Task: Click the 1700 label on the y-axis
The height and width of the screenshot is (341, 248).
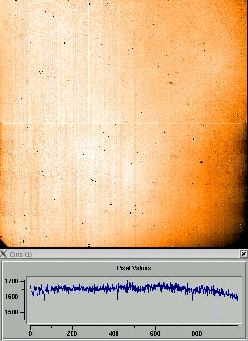Action: coord(11,281)
